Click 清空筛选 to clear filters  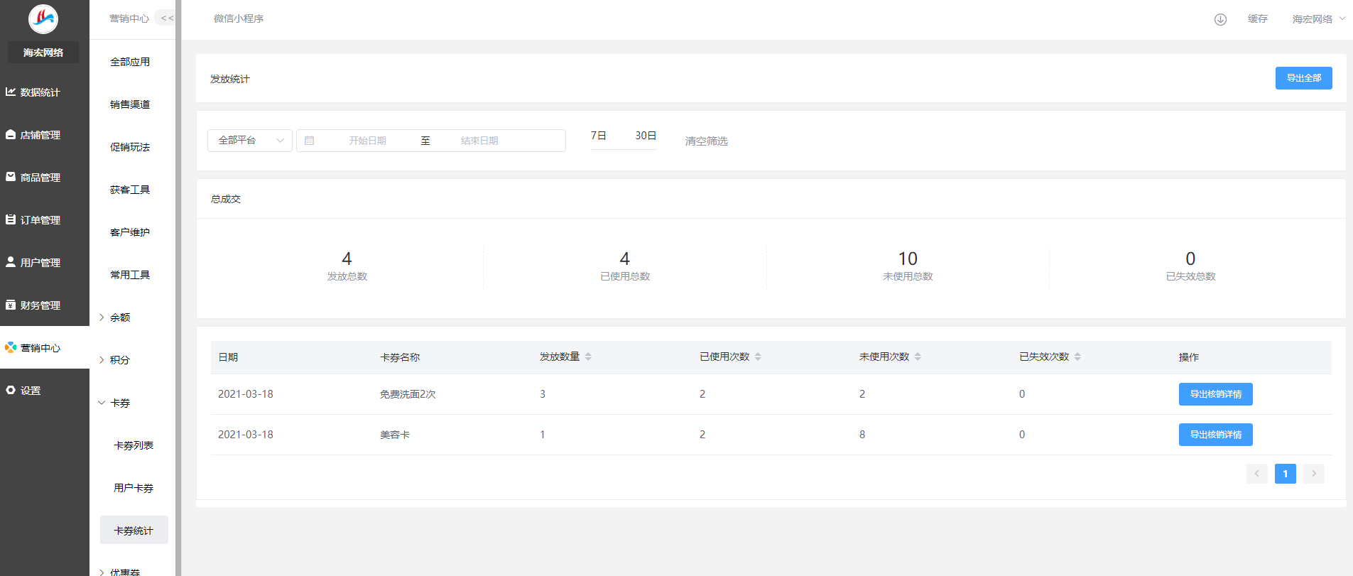tap(707, 141)
